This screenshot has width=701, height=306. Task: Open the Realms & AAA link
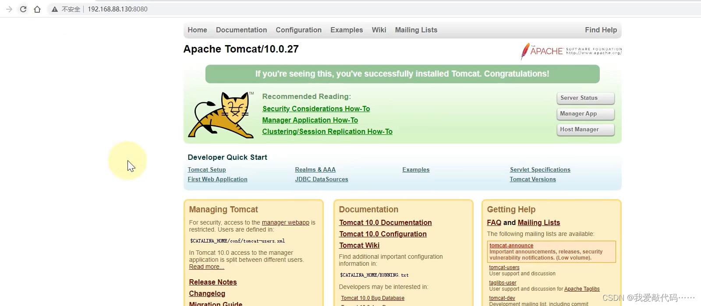point(315,169)
